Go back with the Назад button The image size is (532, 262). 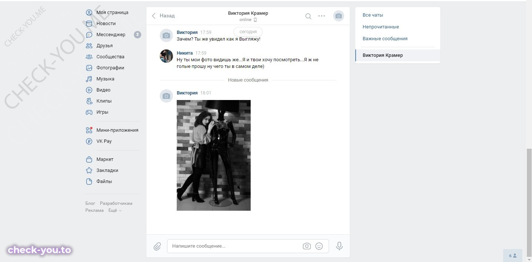point(163,16)
